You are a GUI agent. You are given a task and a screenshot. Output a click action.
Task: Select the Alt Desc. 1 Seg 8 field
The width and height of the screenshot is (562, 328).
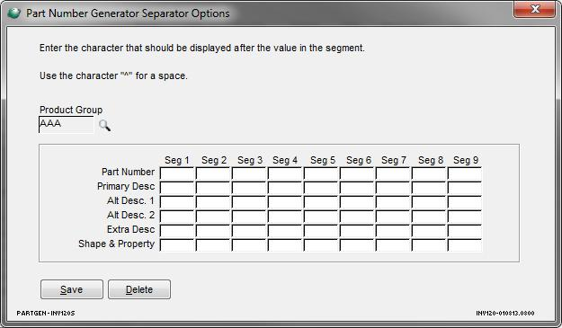point(429,201)
